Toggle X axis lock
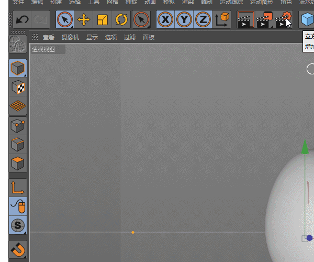 [165, 19]
